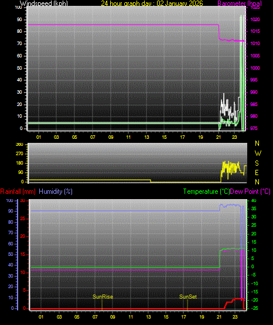Click the Barometer (hpa) axis title

tap(240, 3)
